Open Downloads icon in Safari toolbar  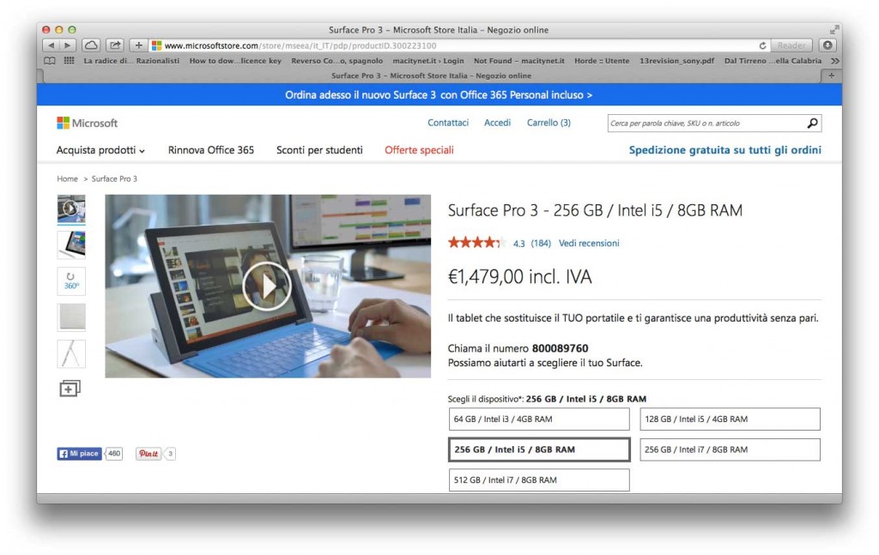827,45
